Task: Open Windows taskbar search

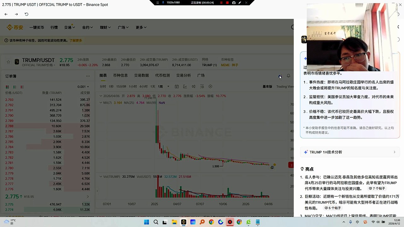Action: click(156, 222)
